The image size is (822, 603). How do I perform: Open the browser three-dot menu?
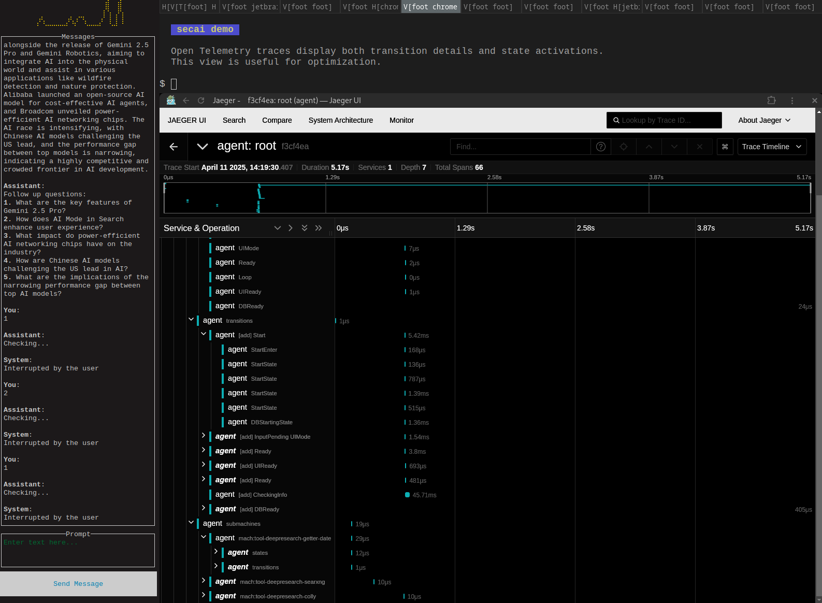click(x=792, y=101)
